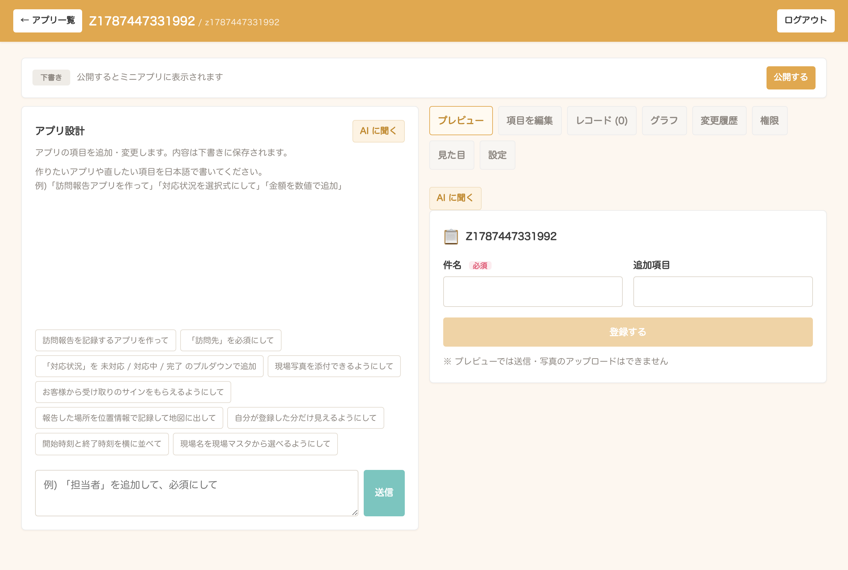Click the preview form title Z1787447331992
Screen dimensions: 848x570
511,236
